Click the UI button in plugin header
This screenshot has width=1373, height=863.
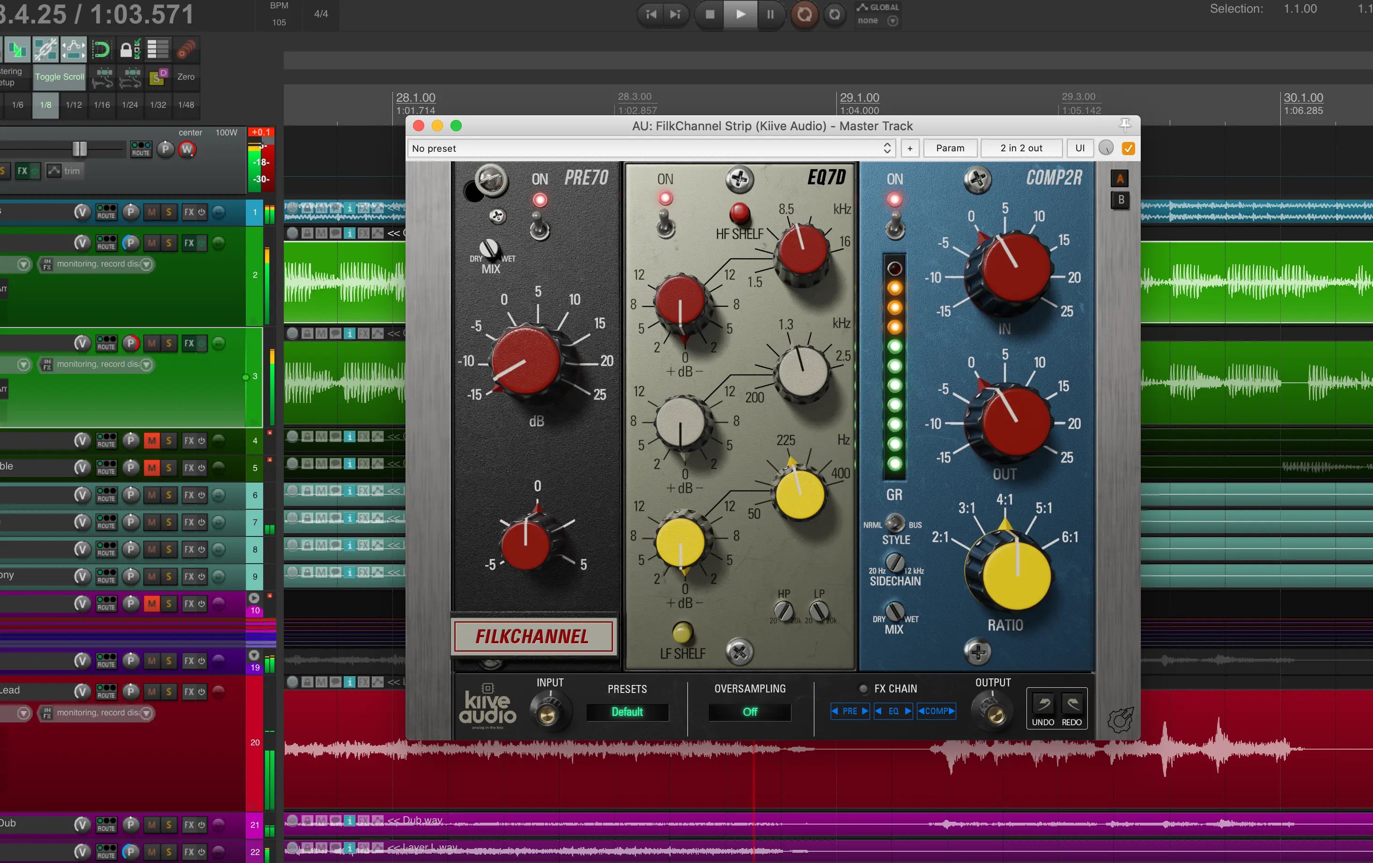[1079, 149]
